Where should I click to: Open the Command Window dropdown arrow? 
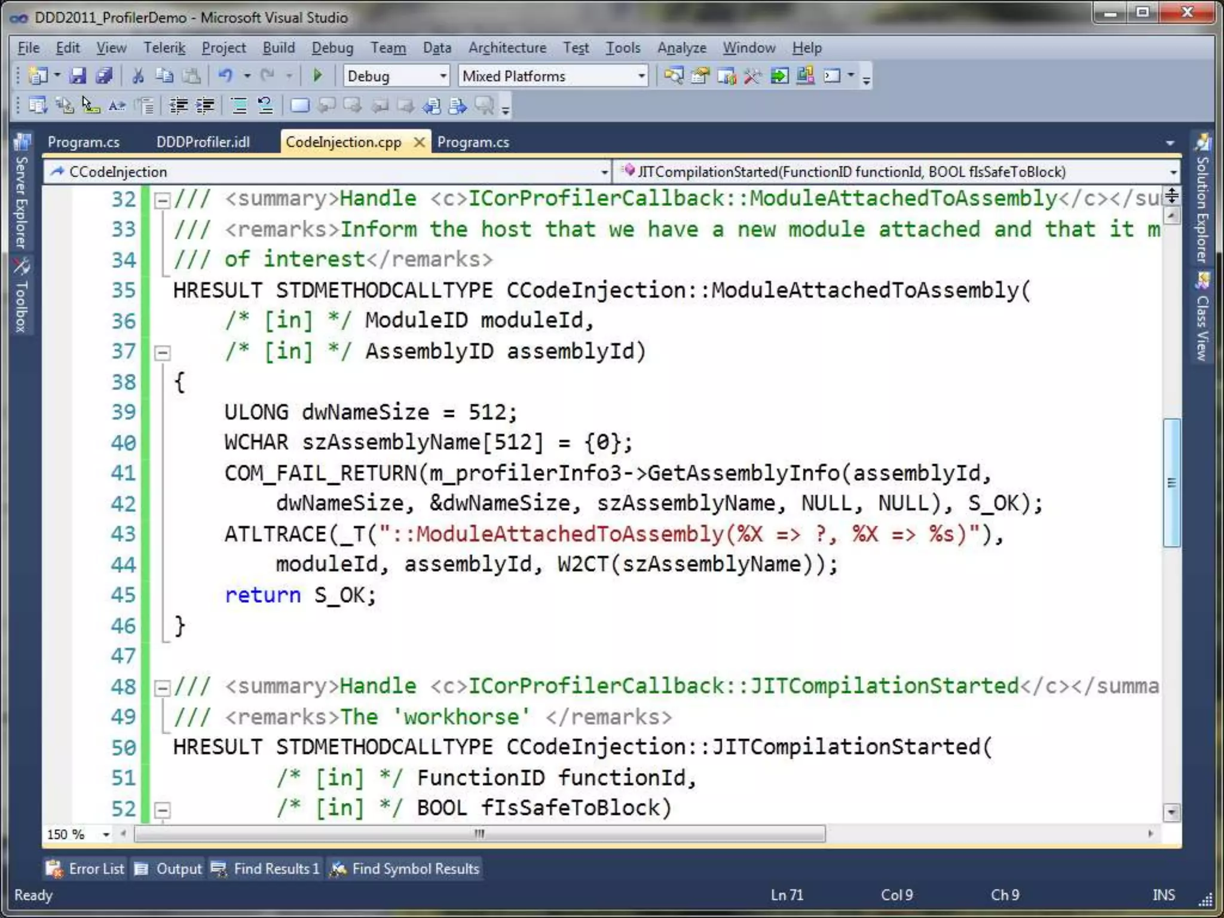click(x=850, y=76)
